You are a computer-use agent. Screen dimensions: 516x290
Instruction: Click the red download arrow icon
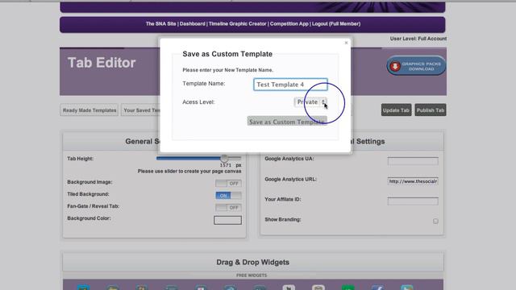tap(395, 66)
